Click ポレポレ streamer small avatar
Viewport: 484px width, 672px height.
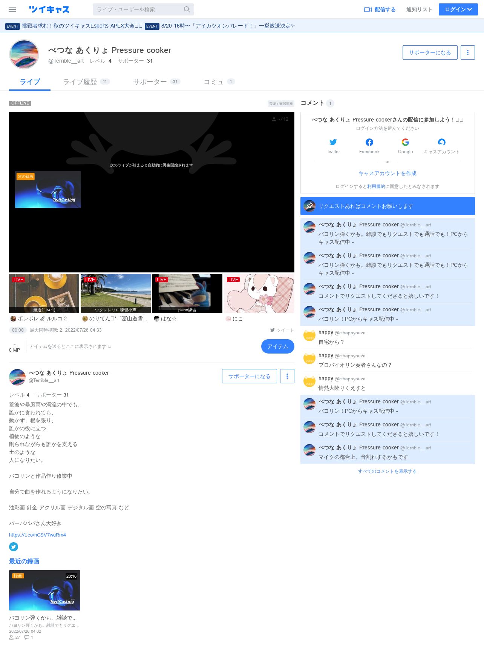pos(13,319)
